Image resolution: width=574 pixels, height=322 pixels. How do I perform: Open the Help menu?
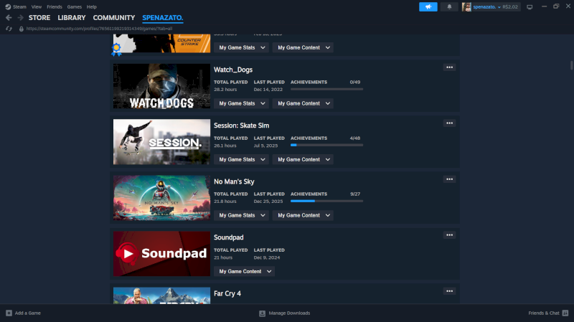coord(92,7)
